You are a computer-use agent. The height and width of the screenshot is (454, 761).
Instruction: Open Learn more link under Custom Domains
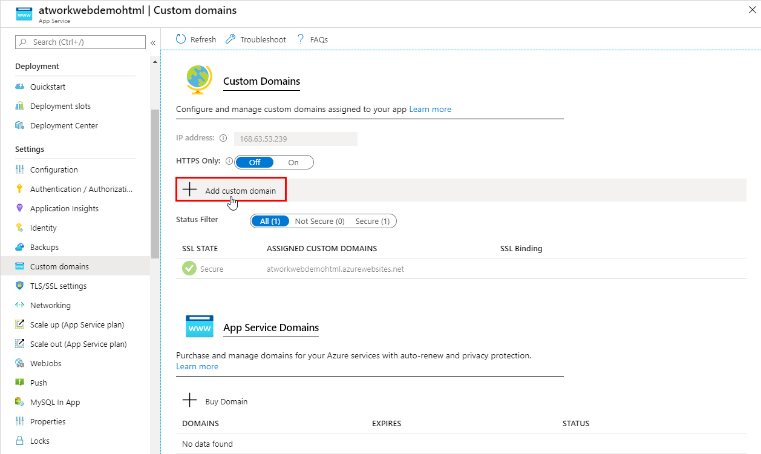(x=430, y=110)
